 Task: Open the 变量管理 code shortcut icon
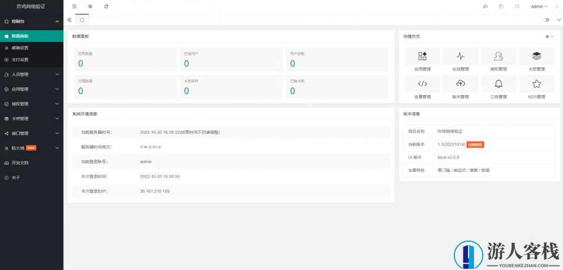(x=423, y=84)
